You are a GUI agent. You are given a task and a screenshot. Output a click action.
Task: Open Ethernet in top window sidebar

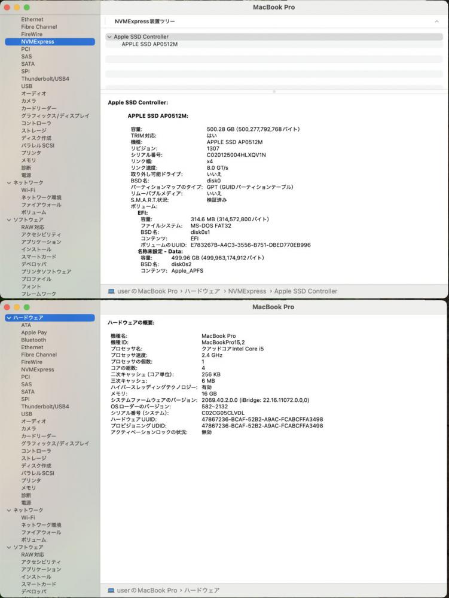coord(32,20)
